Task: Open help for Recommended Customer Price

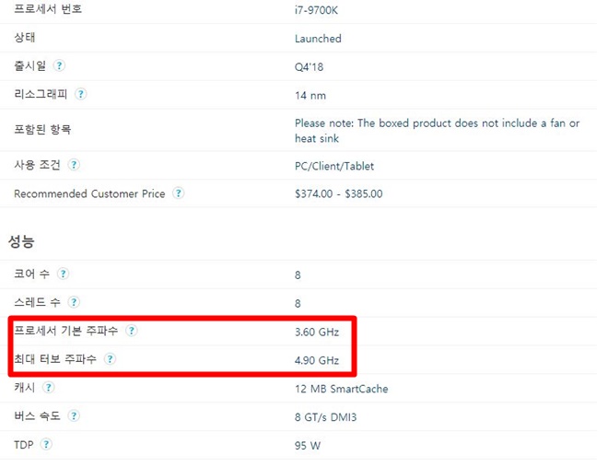Action: click(179, 193)
